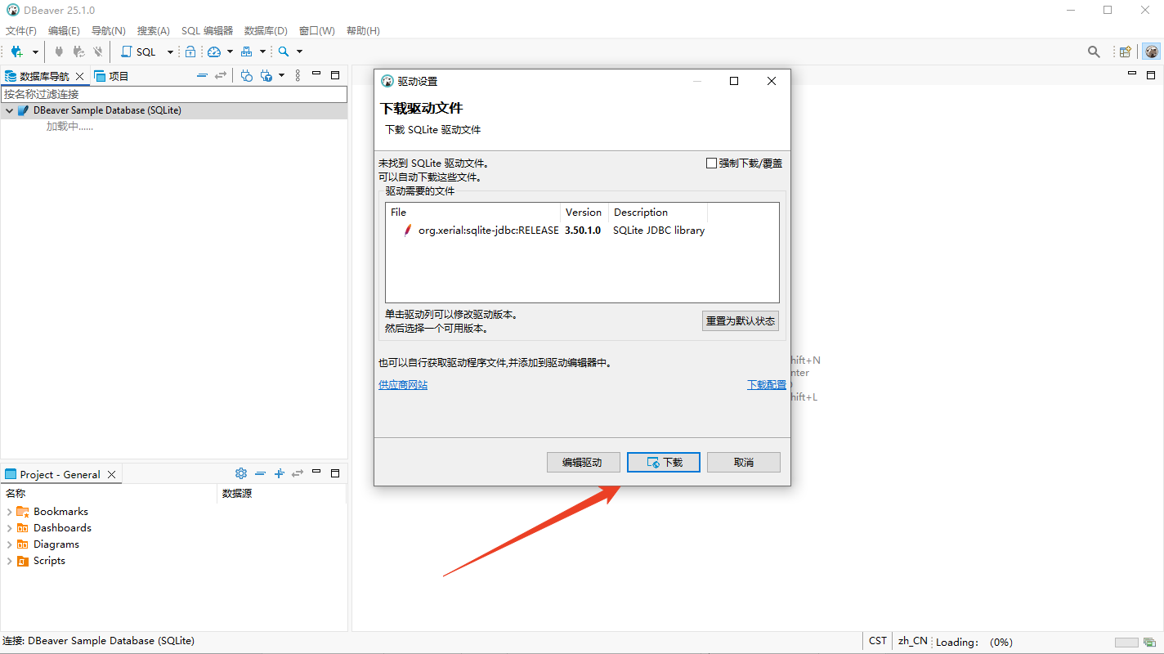Click the 重置为默认状态 button
1164x654 pixels.
pyautogui.click(x=740, y=320)
